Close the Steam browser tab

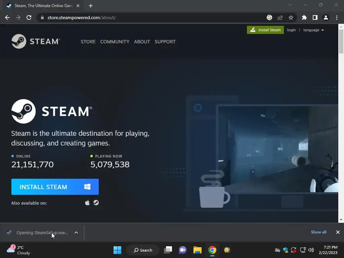[78, 6]
